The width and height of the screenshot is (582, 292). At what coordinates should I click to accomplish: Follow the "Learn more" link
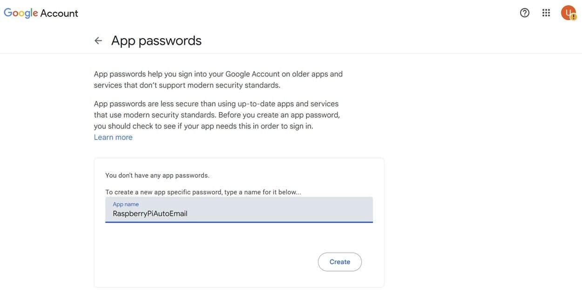coord(113,137)
